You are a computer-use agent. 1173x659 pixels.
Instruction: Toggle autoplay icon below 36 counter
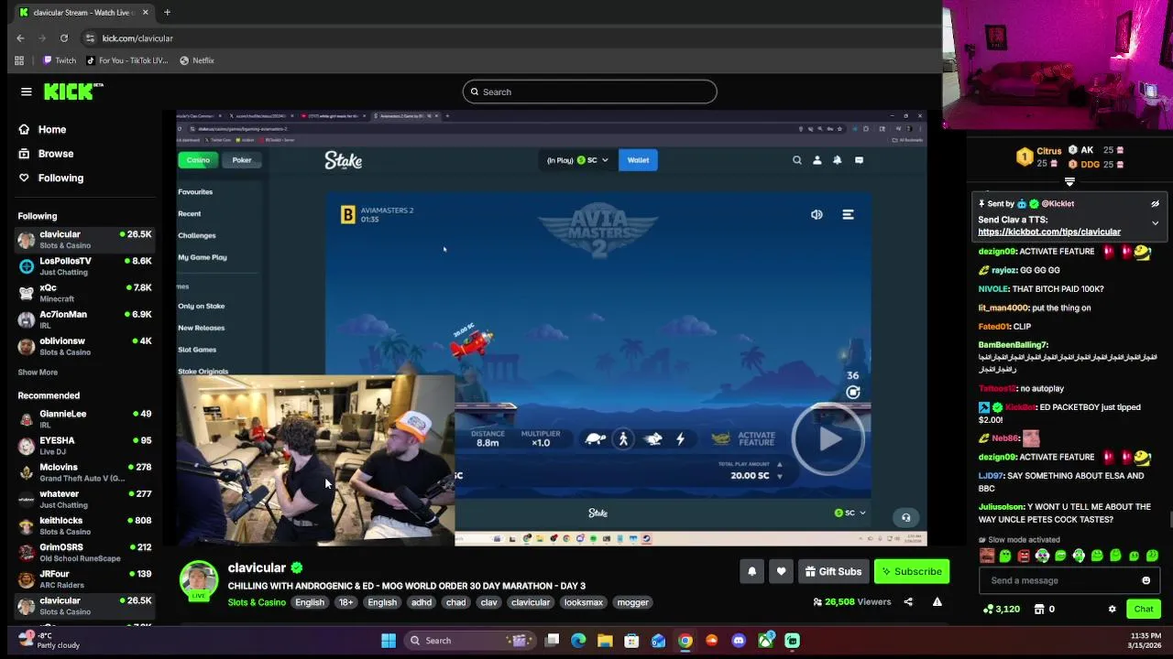[853, 393]
